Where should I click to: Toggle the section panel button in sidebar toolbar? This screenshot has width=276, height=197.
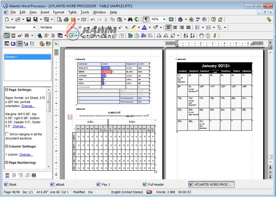point(19,44)
